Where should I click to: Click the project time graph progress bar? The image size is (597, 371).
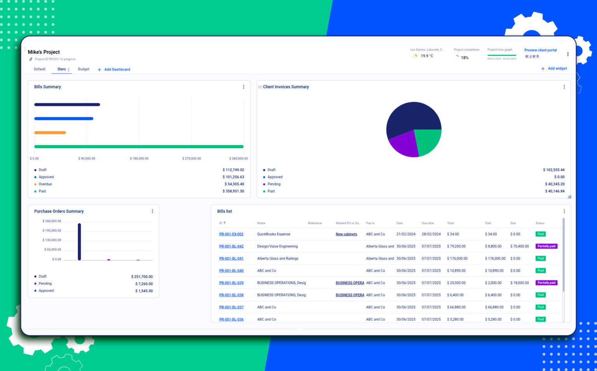(502, 55)
